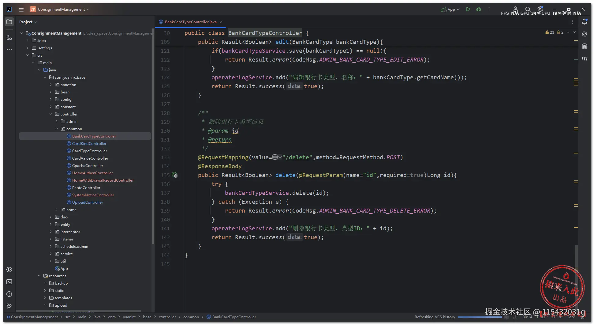Expand the admin package
Image resolution: width=594 pixels, height=325 pixels.
click(x=57, y=121)
